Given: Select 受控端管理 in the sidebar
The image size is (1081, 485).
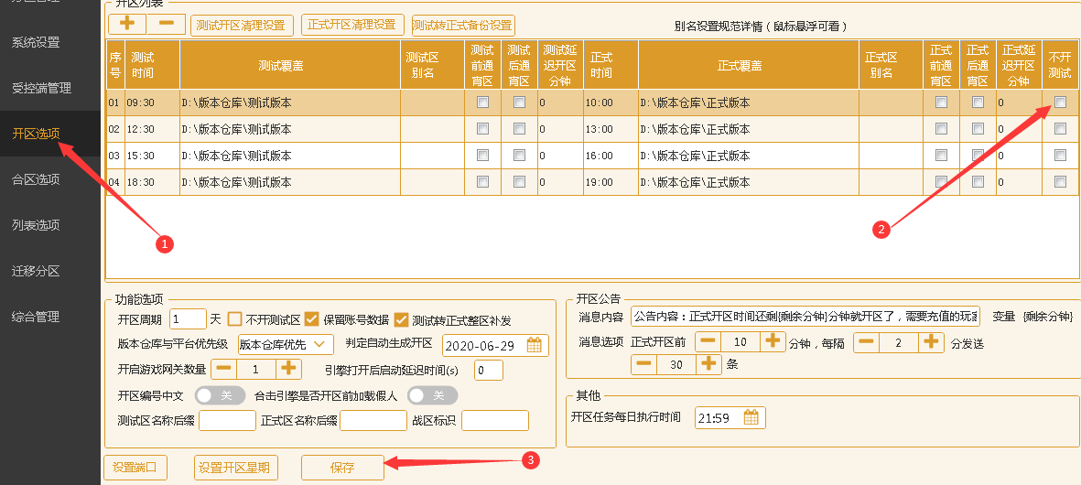Looking at the screenshot, I should pos(41,88).
